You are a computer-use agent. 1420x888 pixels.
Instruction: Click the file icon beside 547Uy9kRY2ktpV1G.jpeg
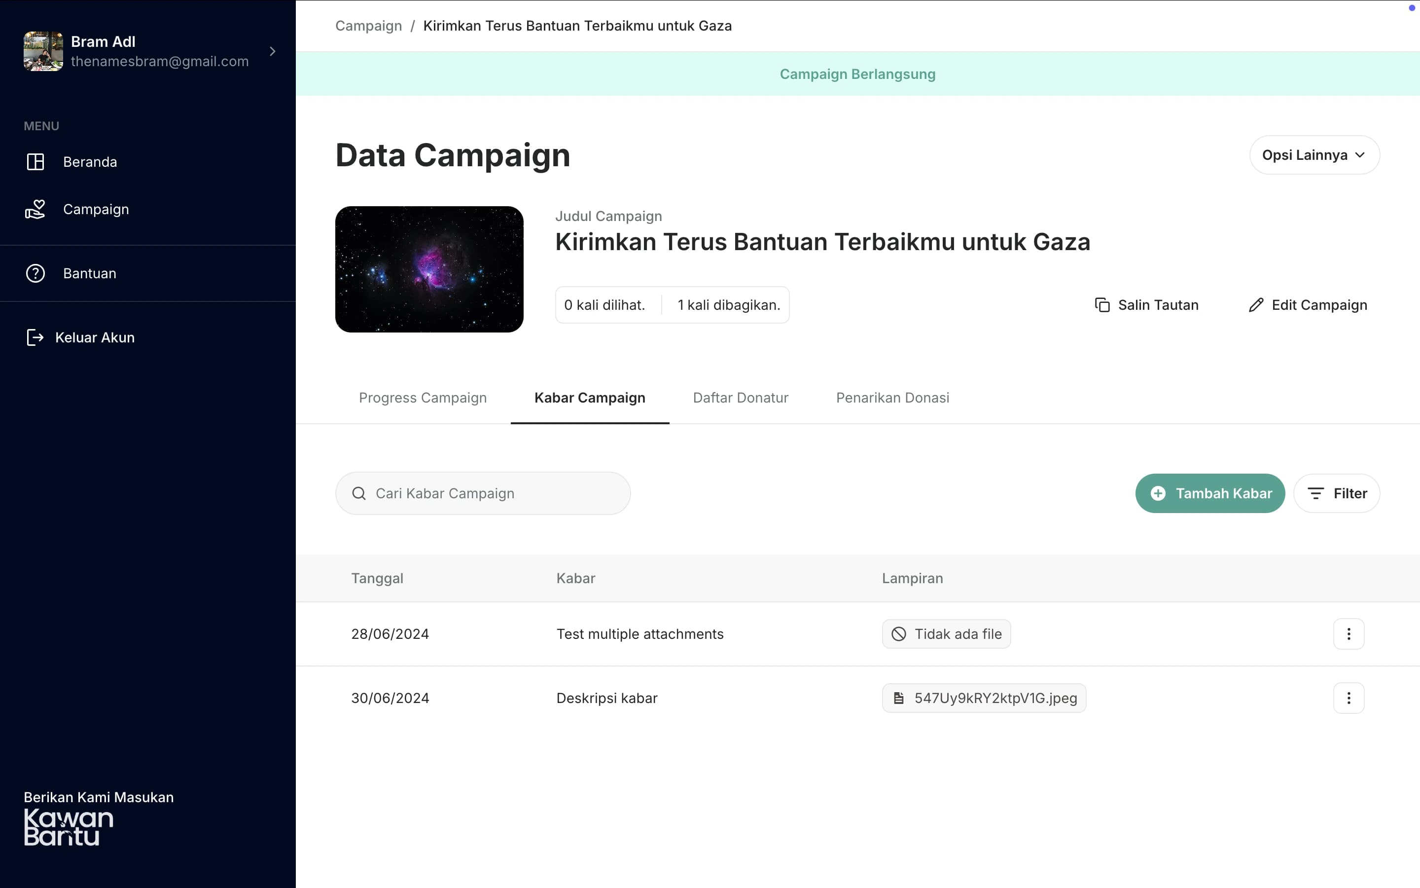(x=898, y=698)
